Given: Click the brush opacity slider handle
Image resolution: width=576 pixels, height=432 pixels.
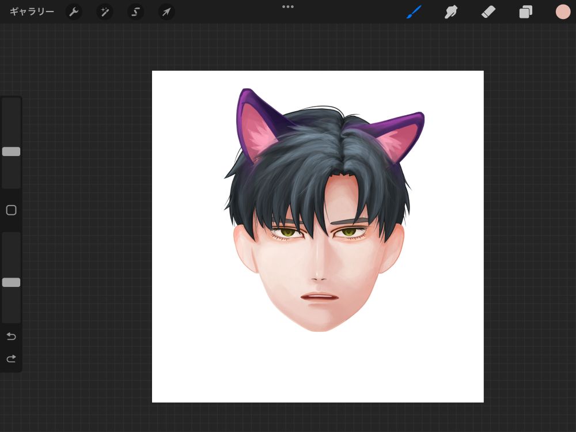Looking at the screenshot, I should 11,282.
